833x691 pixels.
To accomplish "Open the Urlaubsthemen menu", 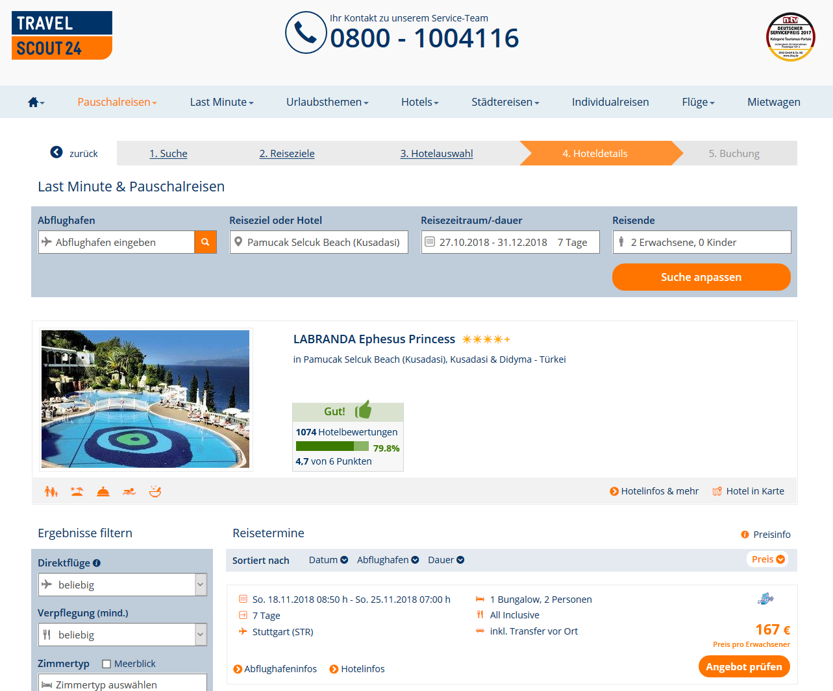I will click(327, 102).
